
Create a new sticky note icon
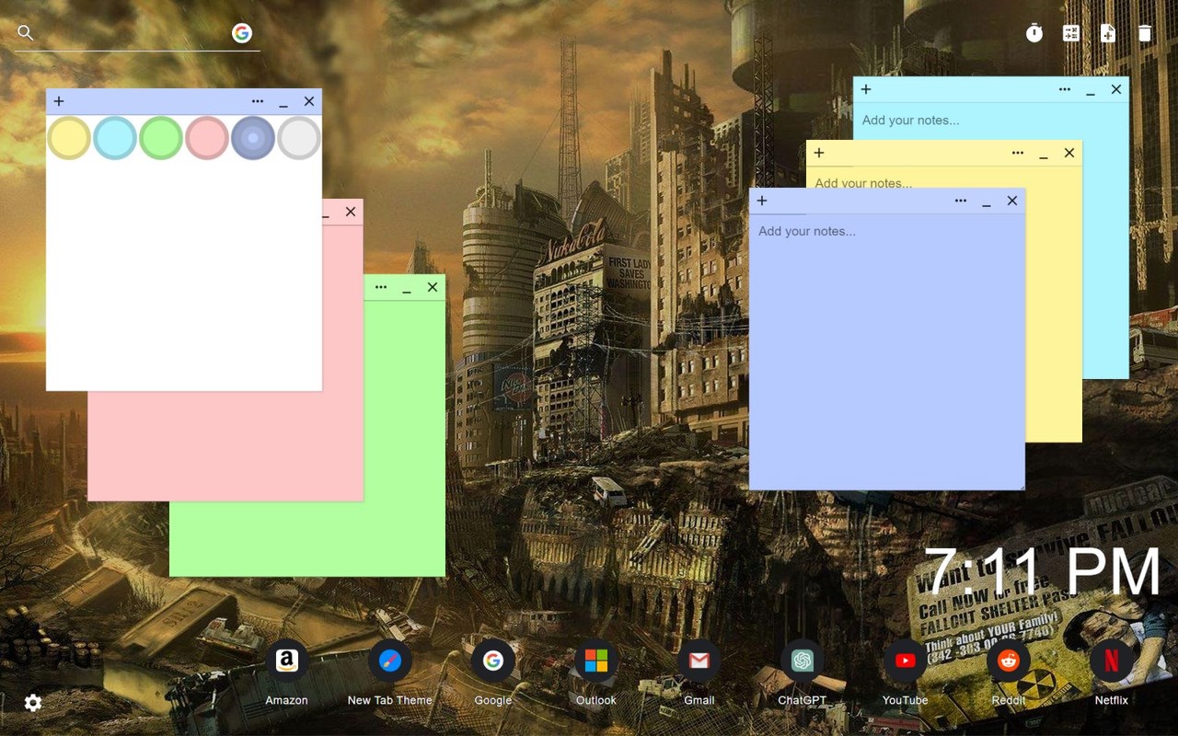[x=1108, y=33]
